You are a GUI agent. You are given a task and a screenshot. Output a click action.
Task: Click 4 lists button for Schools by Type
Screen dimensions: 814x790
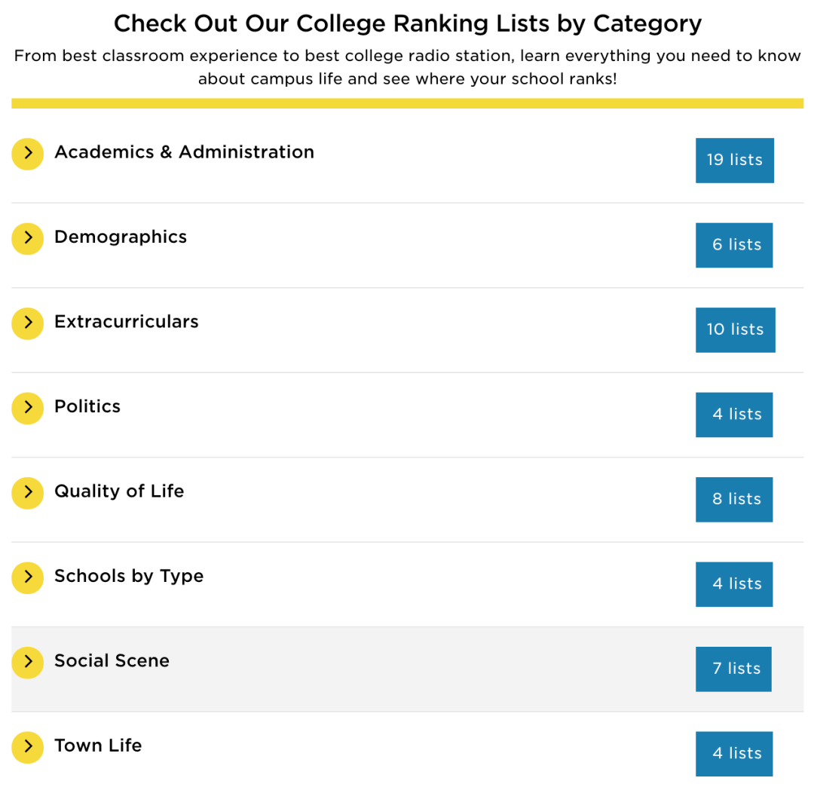pos(734,584)
